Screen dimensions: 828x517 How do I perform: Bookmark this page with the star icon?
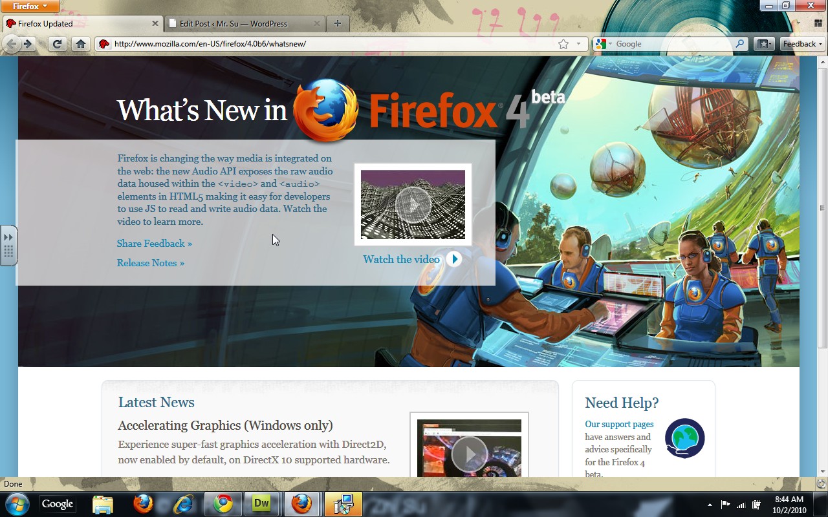pyautogui.click(x=563, y=44)
